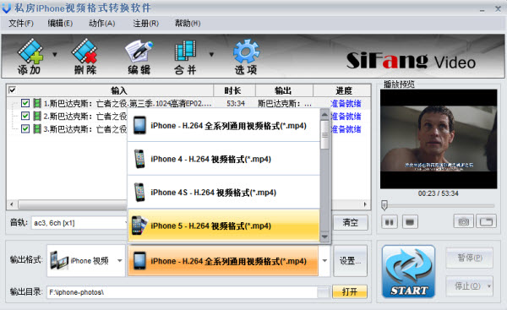
Task: Click the START conversion button
Action: [x=409, y=271]
